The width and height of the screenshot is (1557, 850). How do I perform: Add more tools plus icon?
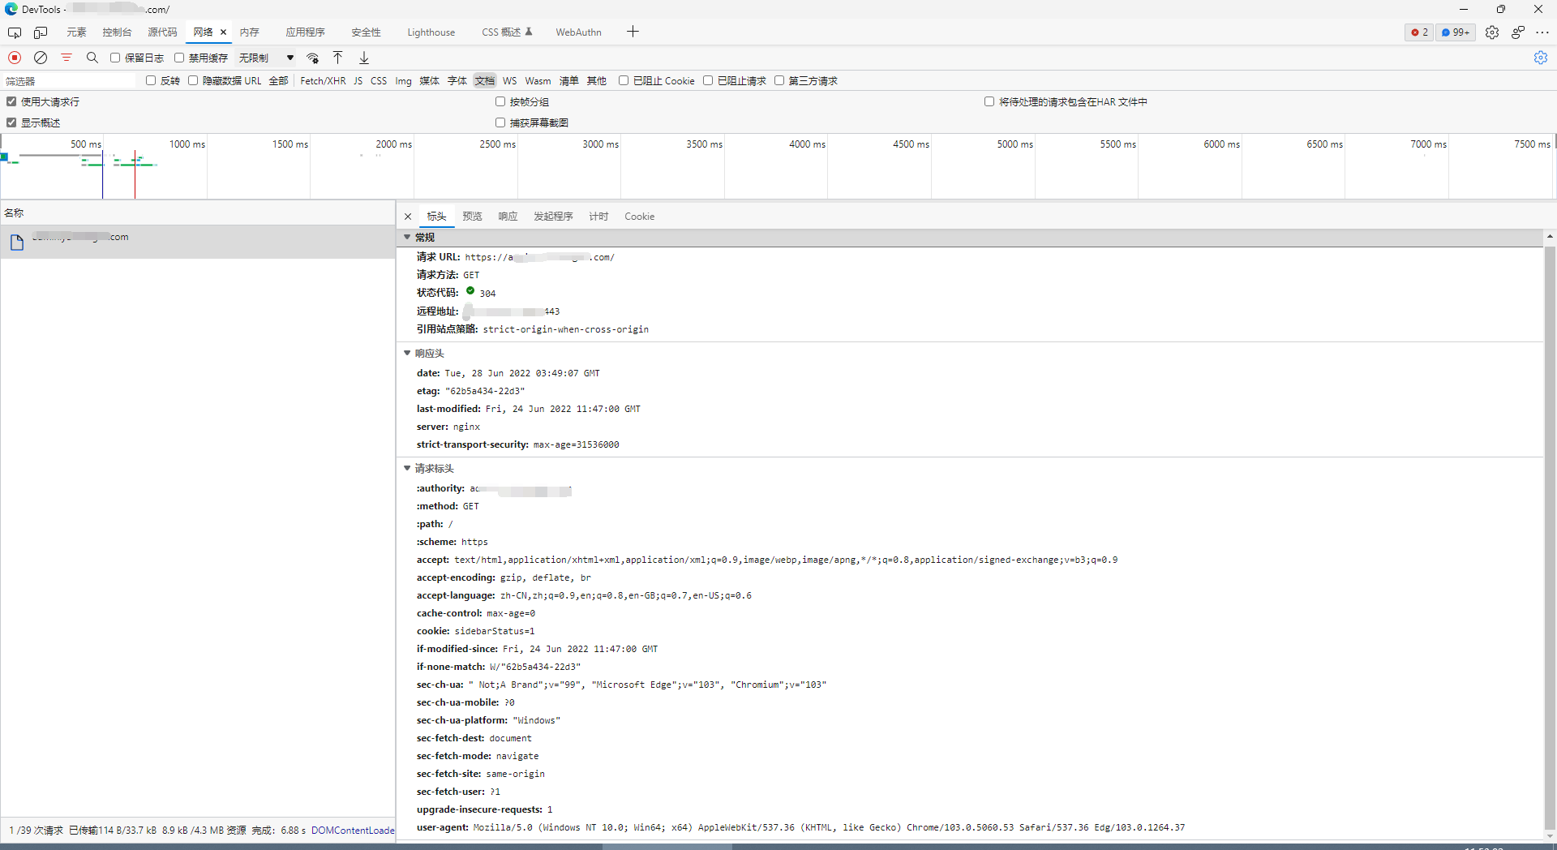(633, 32)
